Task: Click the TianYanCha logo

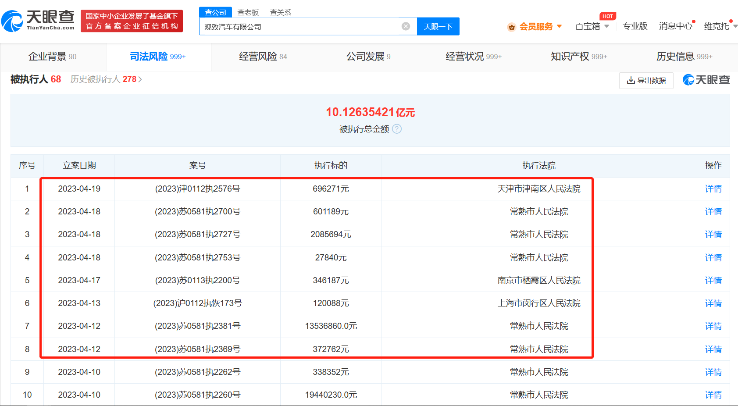Action: 38,21
